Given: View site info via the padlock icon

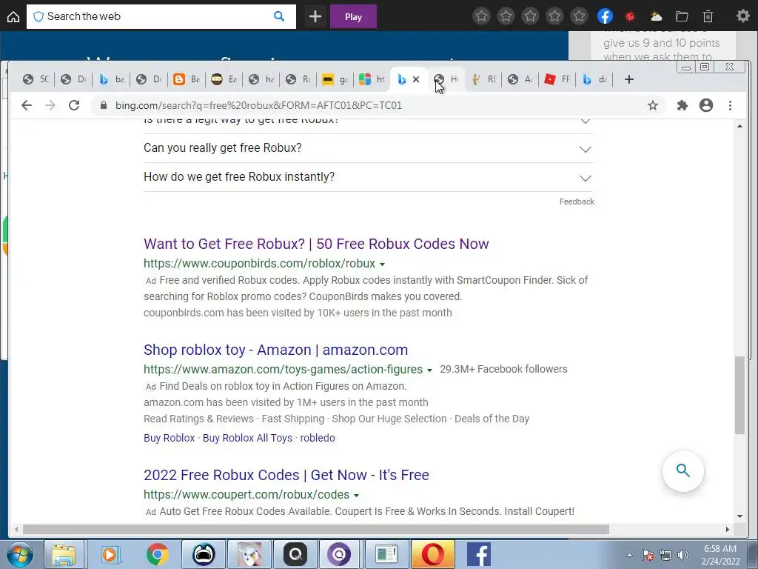Looking at the screenshot, I should pyautogui.click(x=104, y=105).
